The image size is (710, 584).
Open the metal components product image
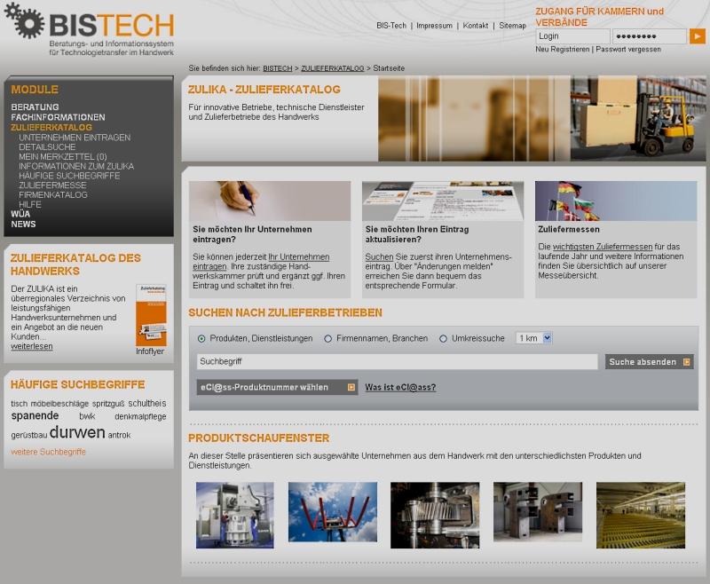pyautogui.click(x=537, y=515)
